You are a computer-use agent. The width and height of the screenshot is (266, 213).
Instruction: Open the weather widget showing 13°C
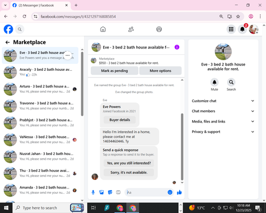coord(197,208)
